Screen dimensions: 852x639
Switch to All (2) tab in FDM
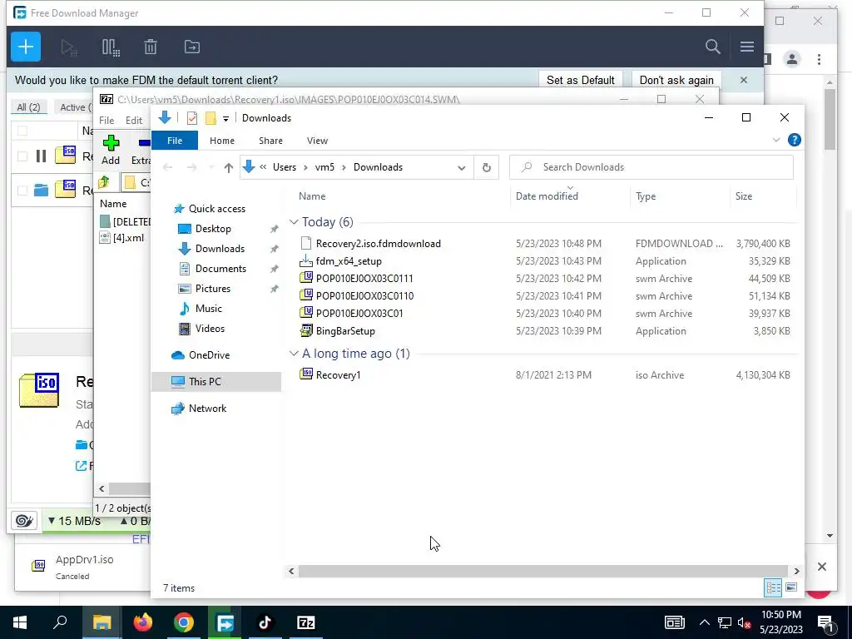28,107
